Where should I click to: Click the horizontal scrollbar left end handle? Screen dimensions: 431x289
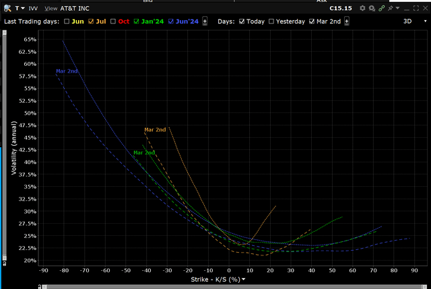pyautogui.click(x=44, y=287)
